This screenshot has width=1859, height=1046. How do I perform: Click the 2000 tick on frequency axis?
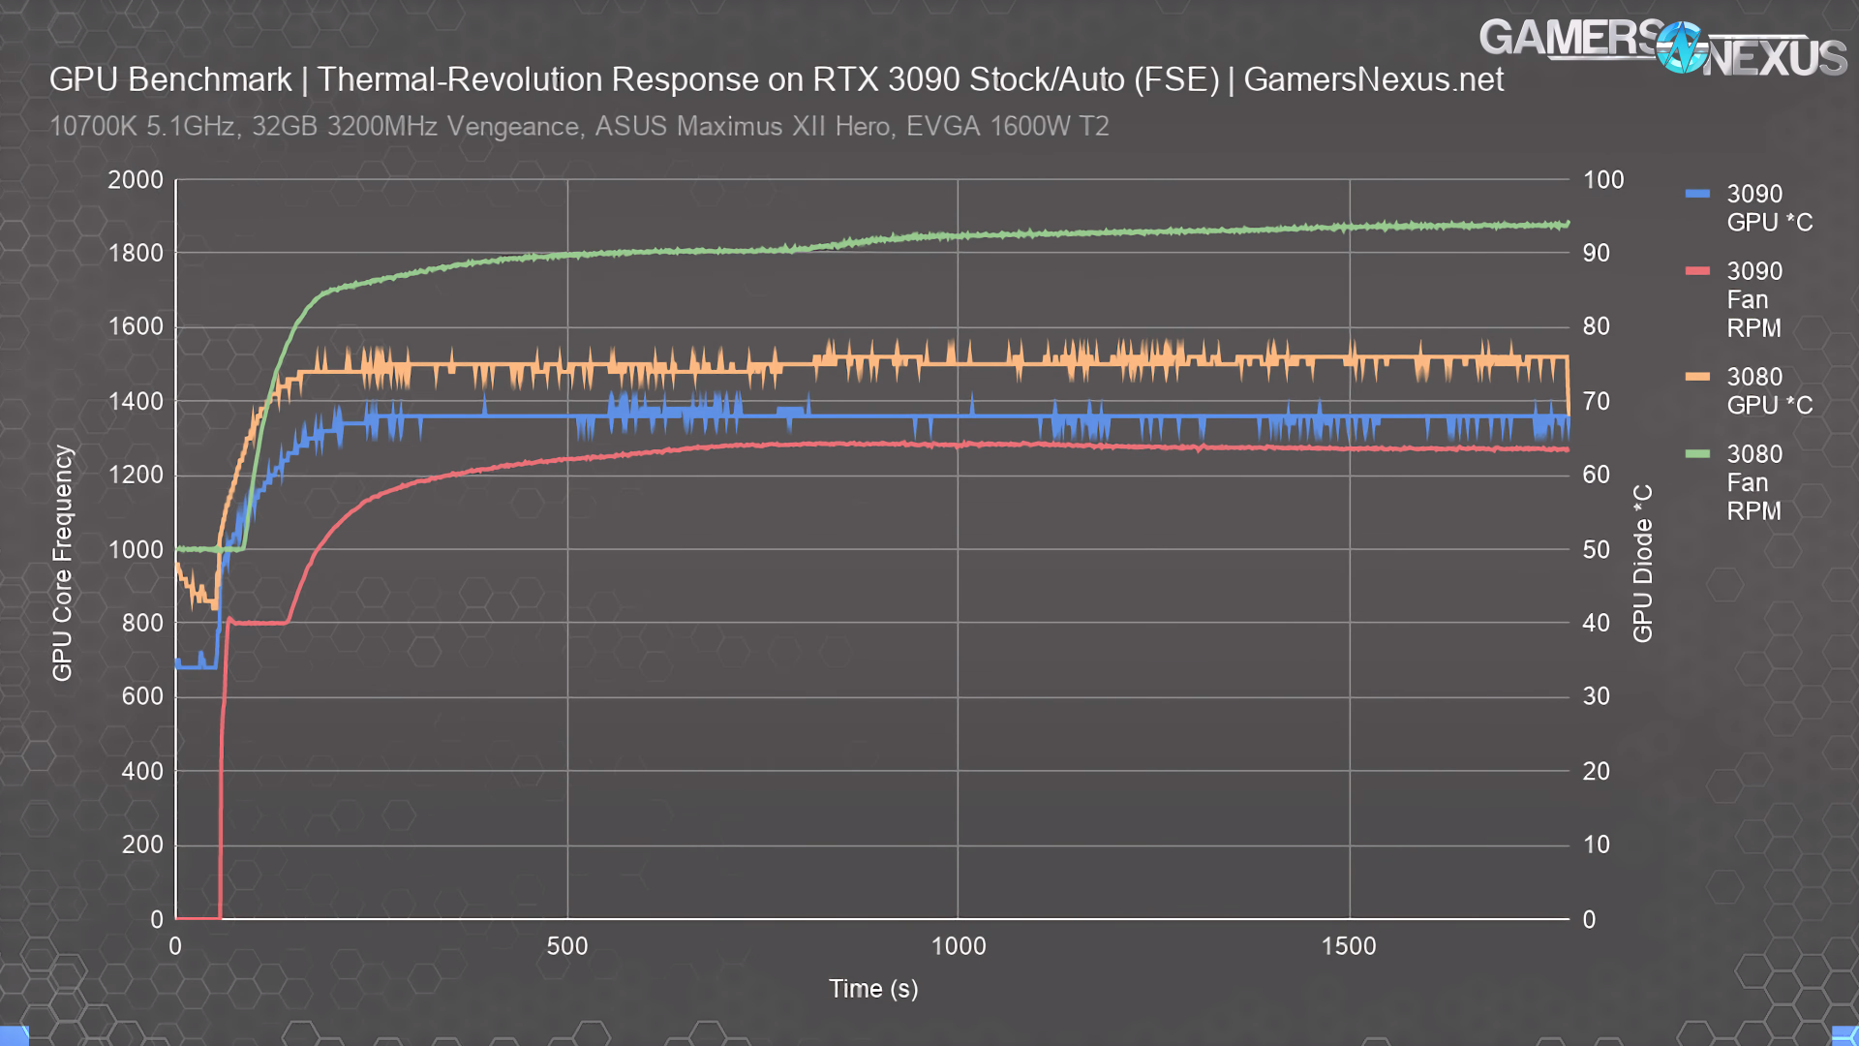[136, 180]
